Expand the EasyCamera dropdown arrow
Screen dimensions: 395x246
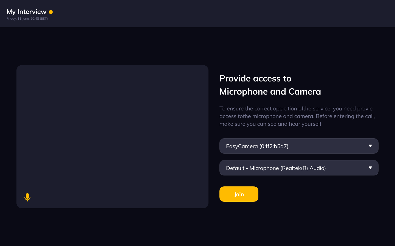coord(370,146)
